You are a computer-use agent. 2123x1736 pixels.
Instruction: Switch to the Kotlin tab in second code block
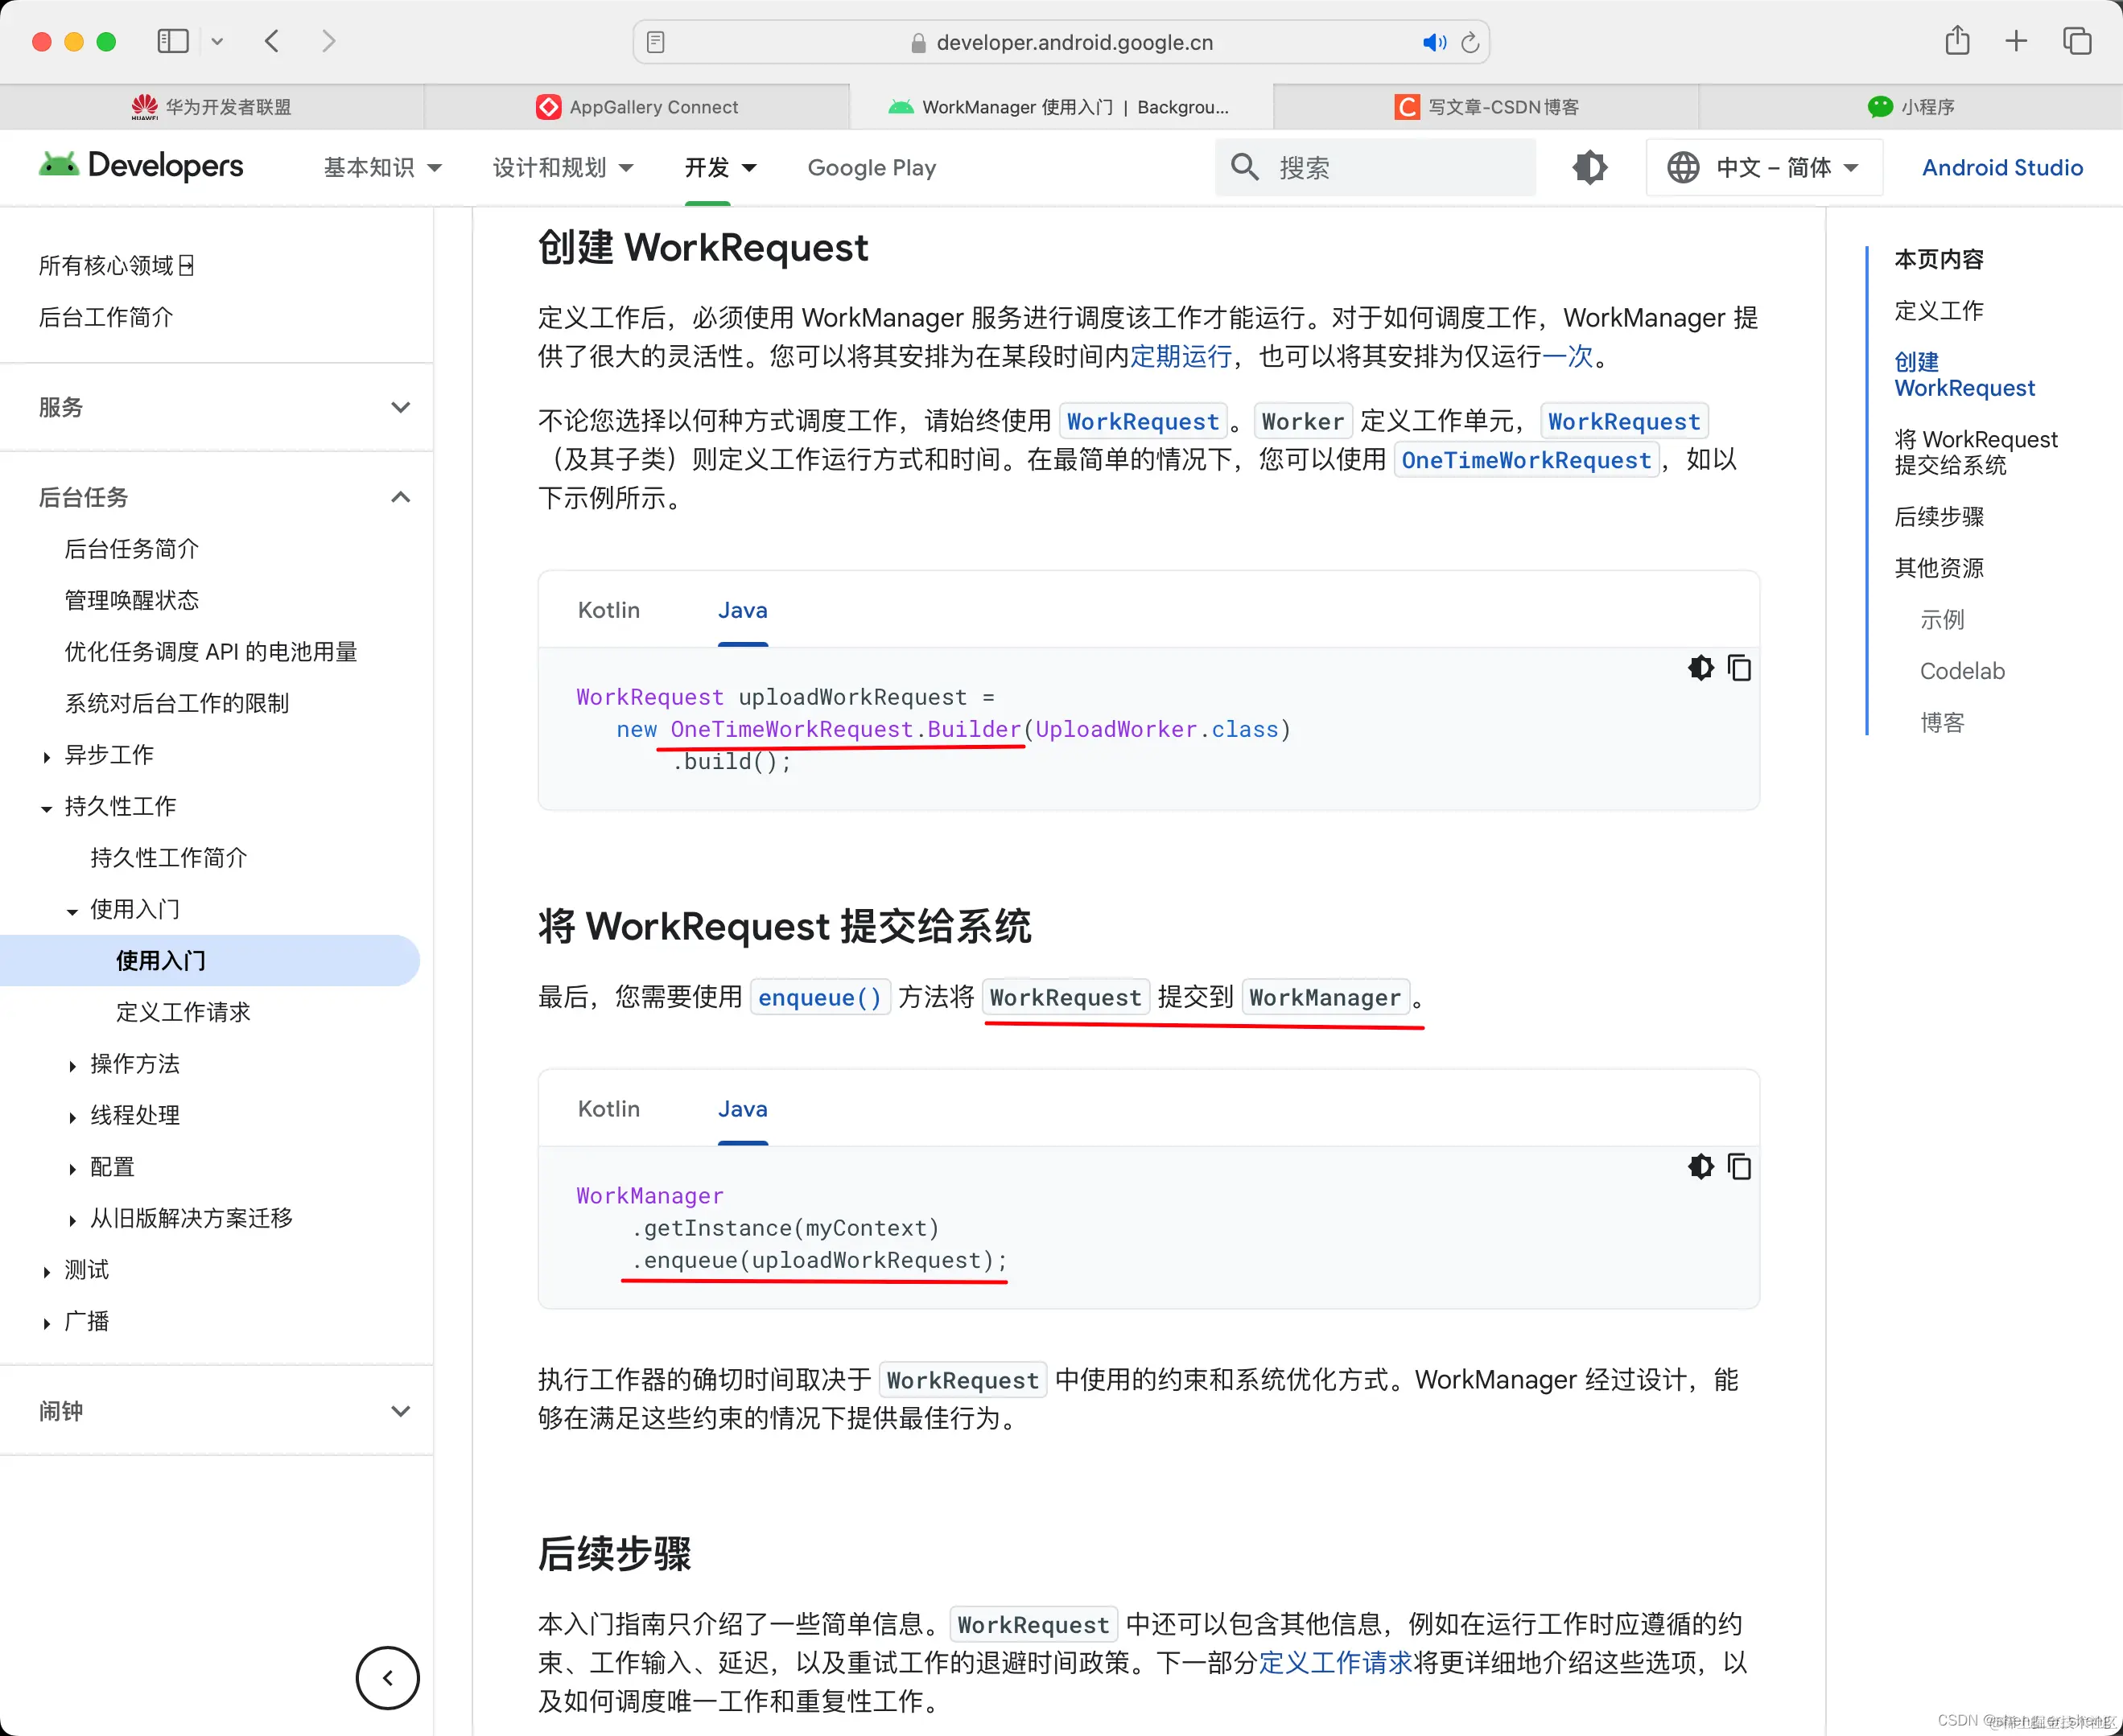pos(608,1108)
